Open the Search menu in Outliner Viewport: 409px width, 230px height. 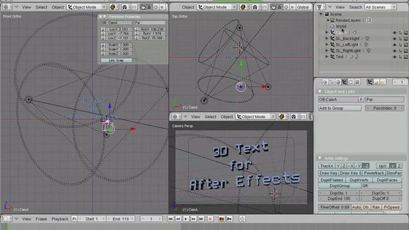tap(355, 7)
